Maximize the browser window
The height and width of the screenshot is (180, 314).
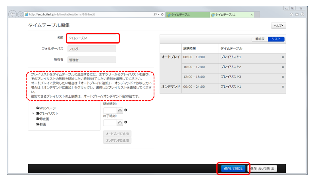(x=293, y=8)
